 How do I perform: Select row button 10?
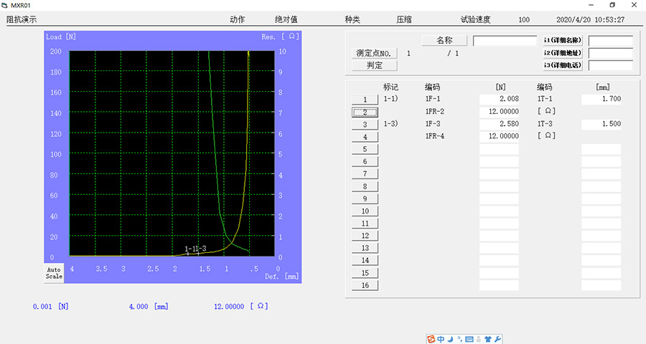point(365,211)
